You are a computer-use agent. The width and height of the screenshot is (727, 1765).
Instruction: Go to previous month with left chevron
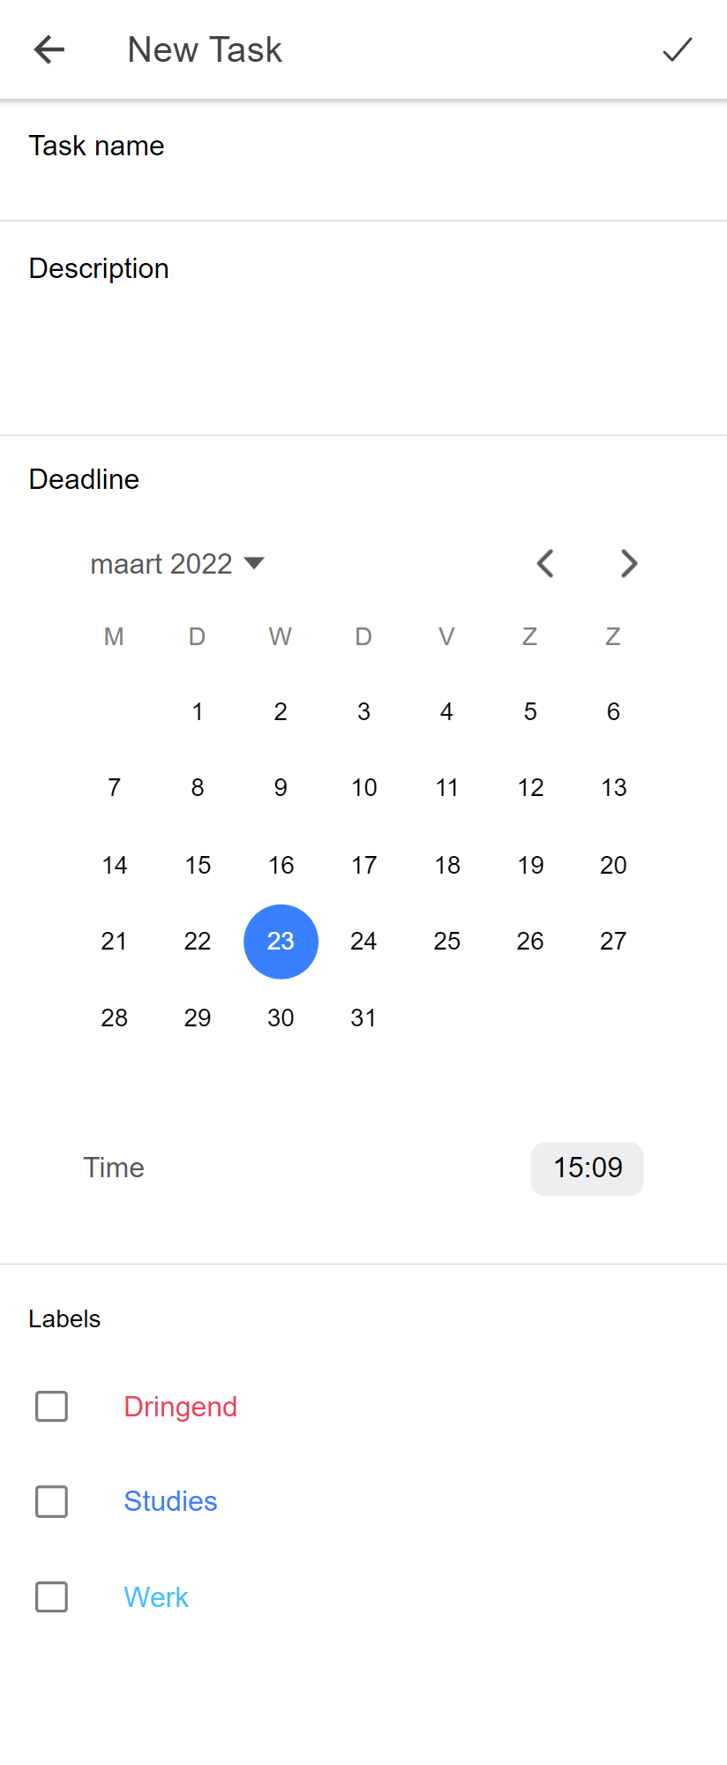[544, 563]
